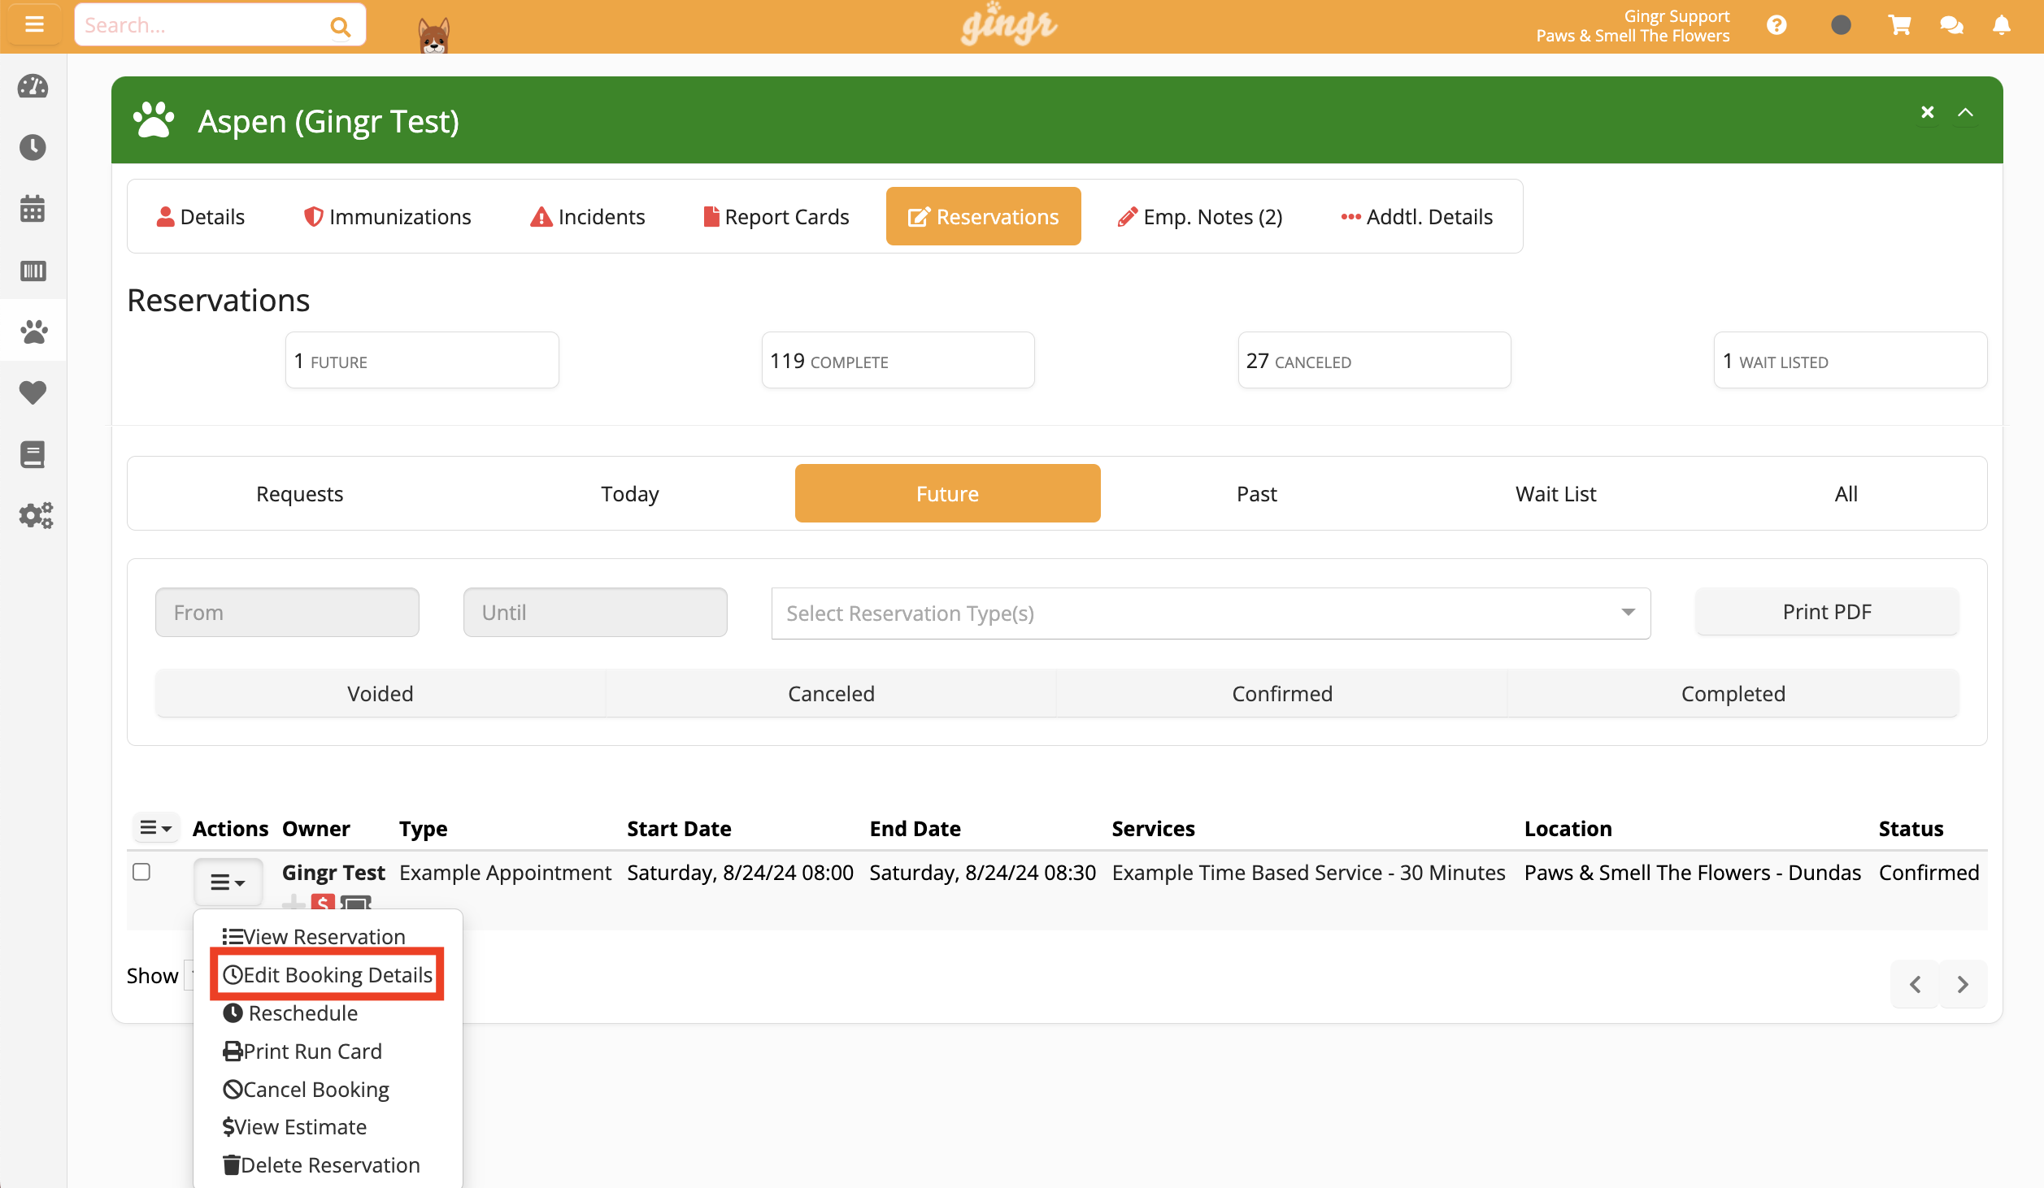Show All reservations
The width and height of the screenshot is (2044, 1188).
pyautogui.click(x=1846, y=493)
